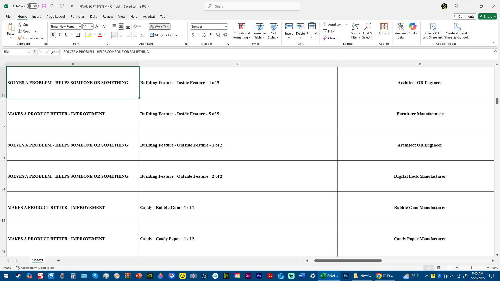
Task: Click the Increase Font Size icon
Action: (x=97, y=27)
